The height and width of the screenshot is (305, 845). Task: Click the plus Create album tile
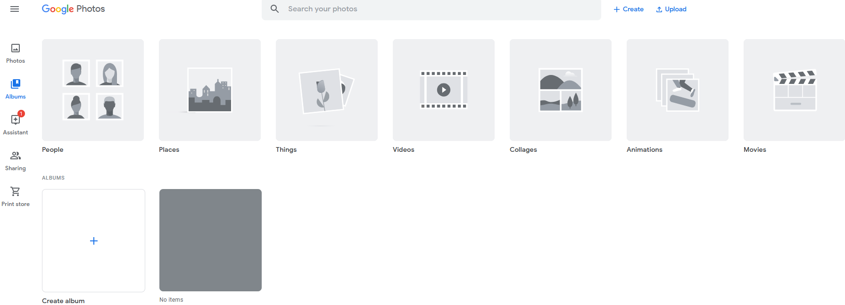[x=93, y=240]
